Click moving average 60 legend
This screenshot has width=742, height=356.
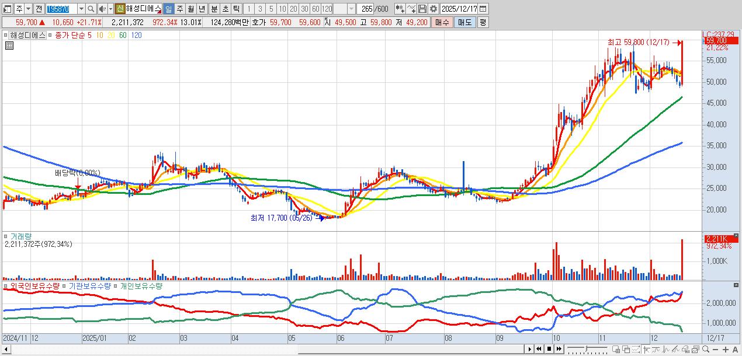coord(123,35)
